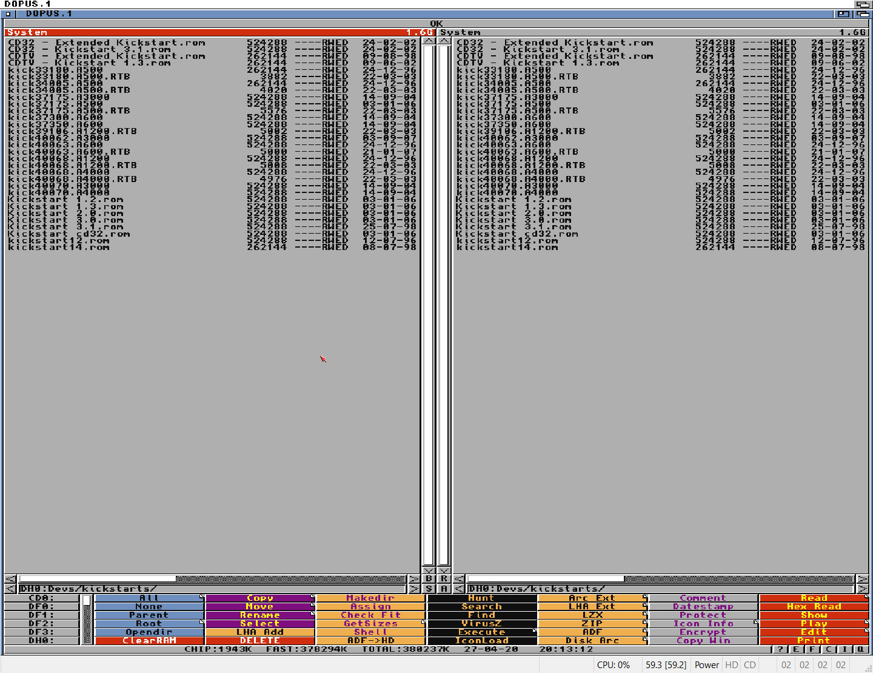Click left panel's scroll up arrow
This screenshot has width=873, height=673.
click(429, 41)
